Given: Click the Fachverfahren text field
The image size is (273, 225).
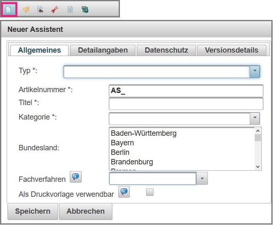Looking at the screenshot, I should pyautogui.click(x=153, y=179).
